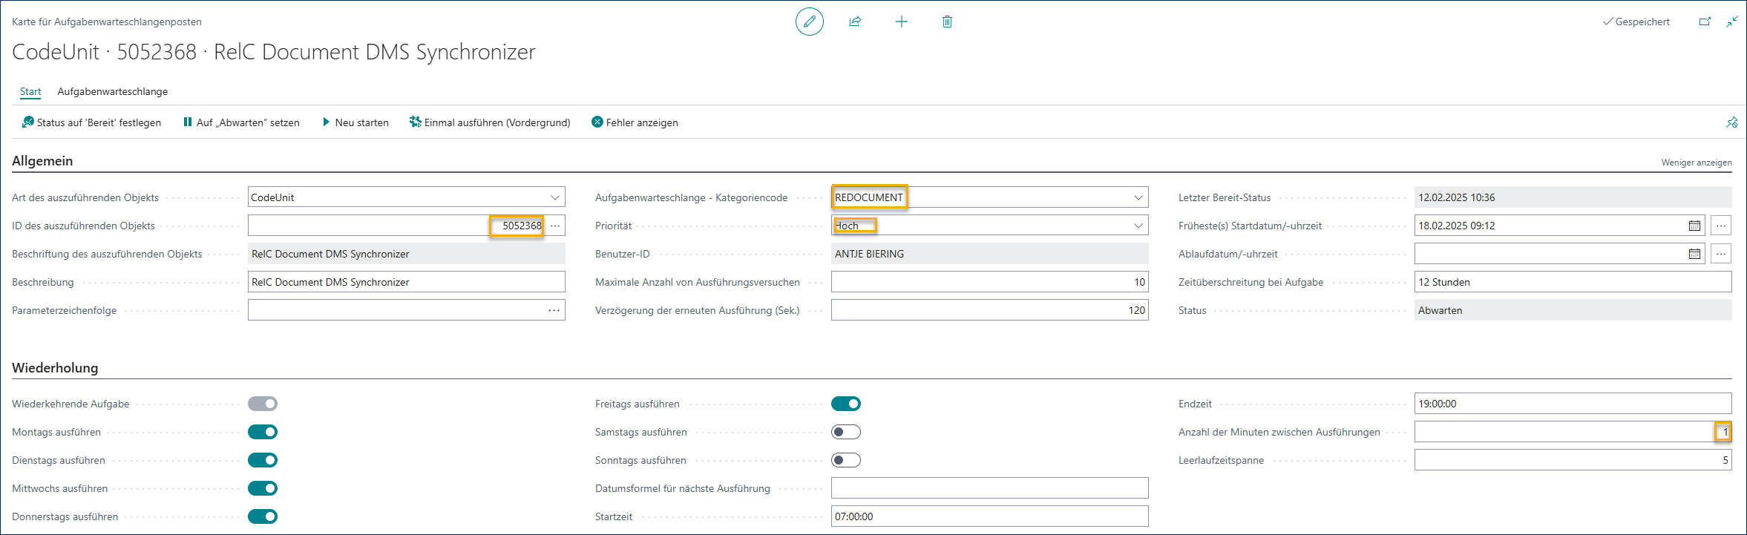The height and width of the screenshot is (535, 1747).
Task: Switch to Aufgabenwarteschlange tab
Action: [113, 91]
